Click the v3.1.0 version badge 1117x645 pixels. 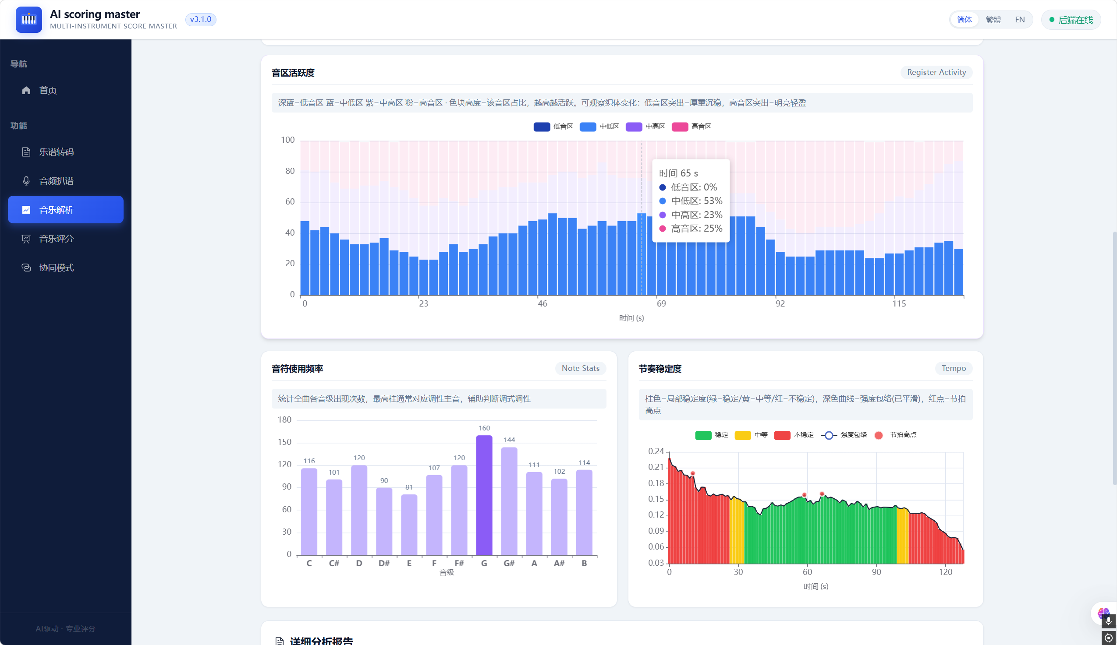[201, 20]
